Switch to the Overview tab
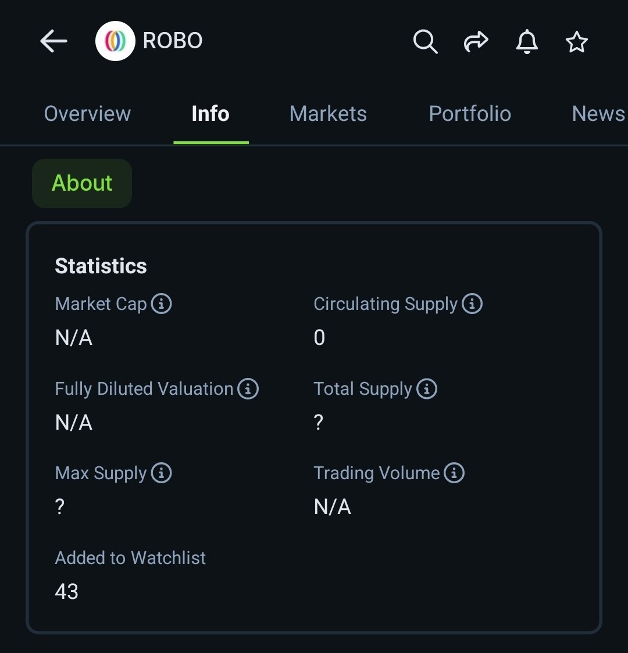Screen dimensions: 628x653 coord(87,114)
